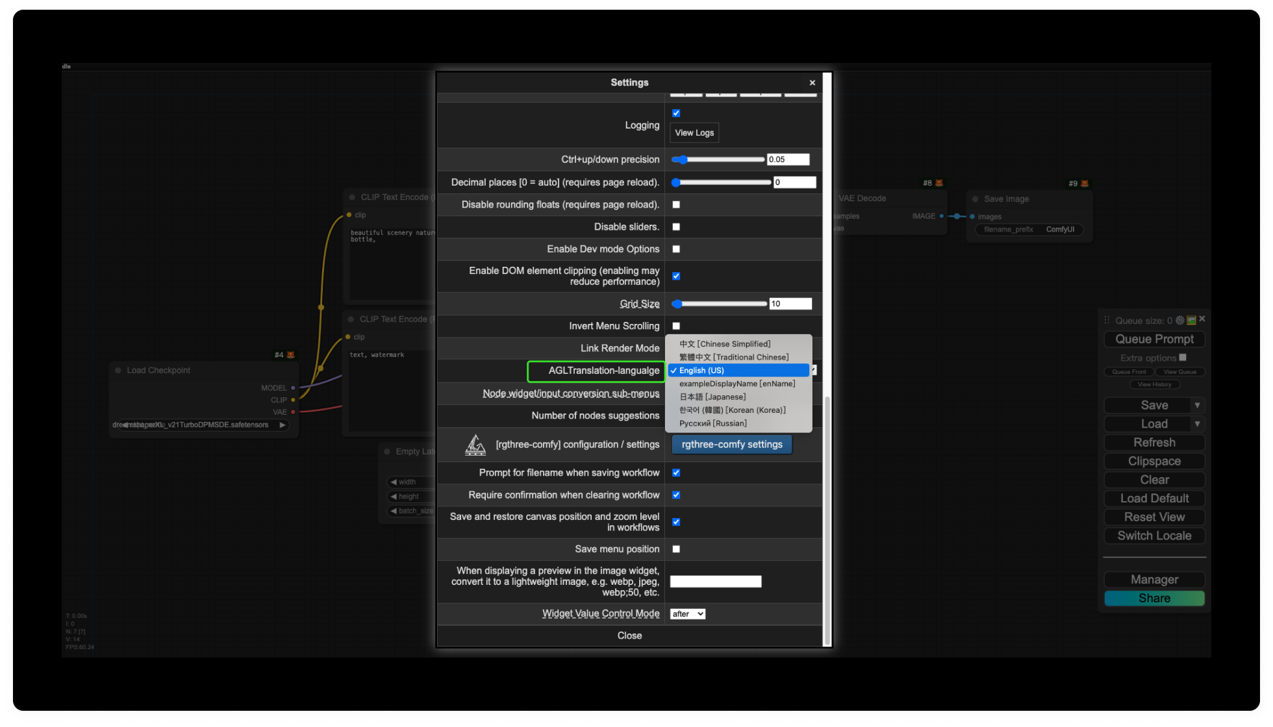1273x727 pixels.
Task: Click the View Logs button
Action: tap(694, 133)
